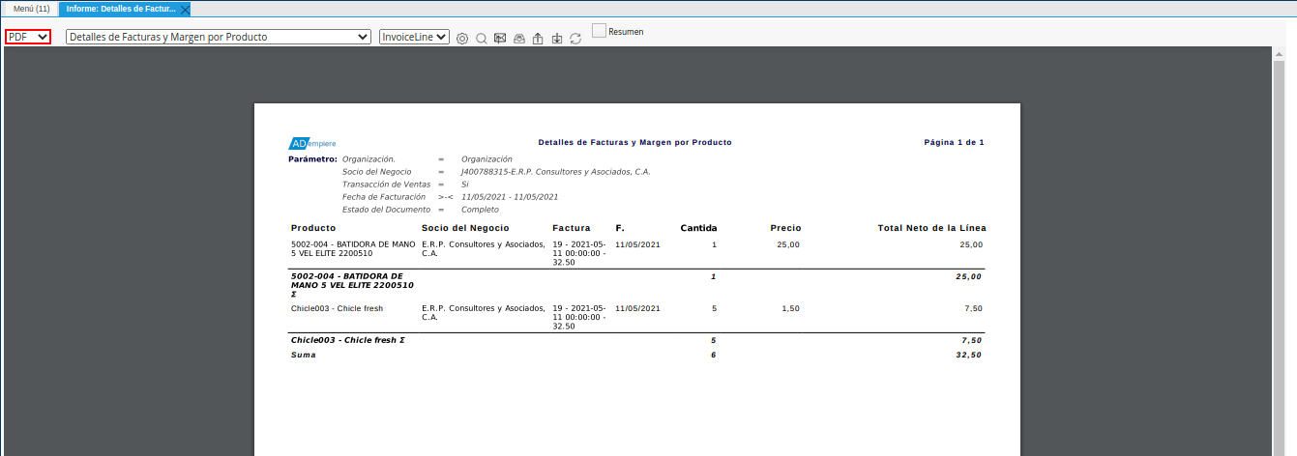The height and width of the screenshot is (456, 1297).
Task: Click the sum quantity '6' in the Suma row
Action: click(x=714, y=355)
